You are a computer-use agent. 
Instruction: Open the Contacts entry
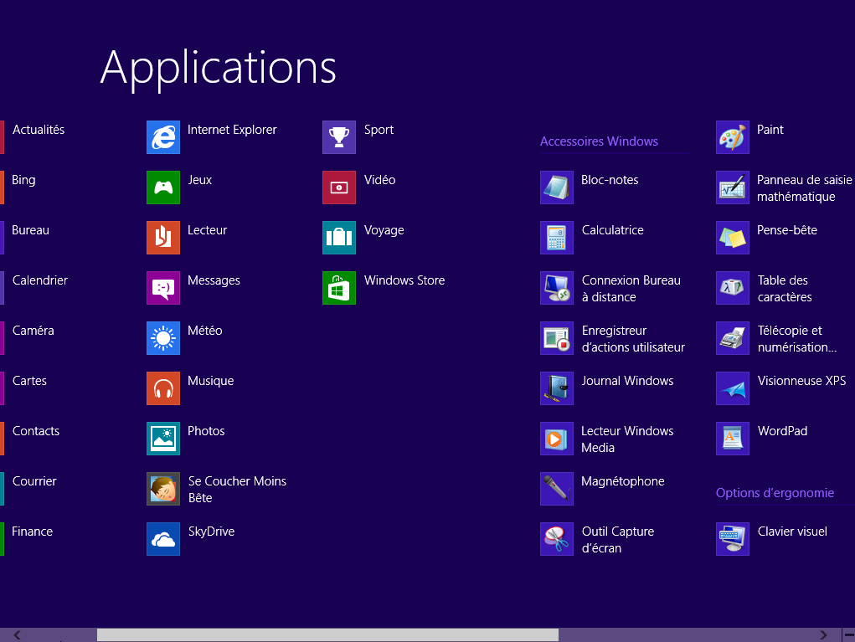pos(36,431)
